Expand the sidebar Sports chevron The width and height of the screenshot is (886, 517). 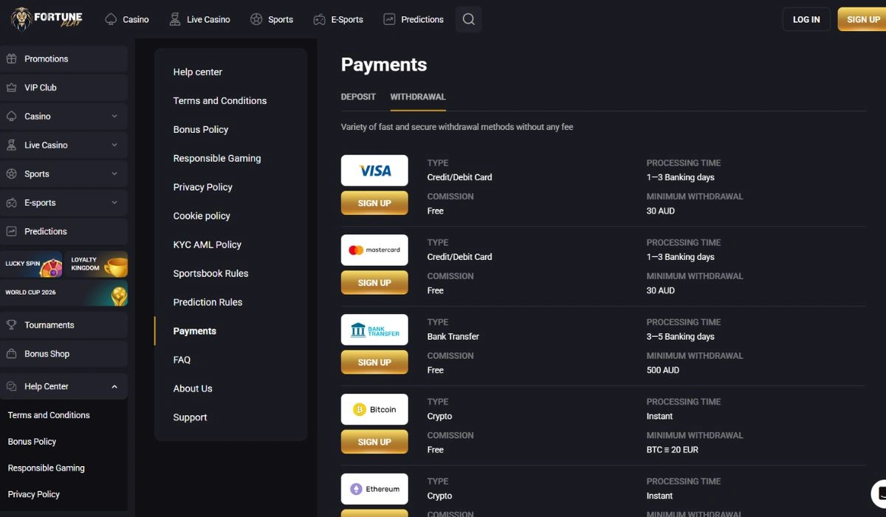tap(114, 174)
